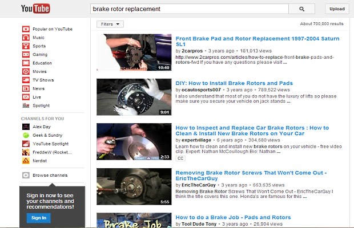Open the Filters dropdown
354x228 pixels.
click(x=110, y=24)
